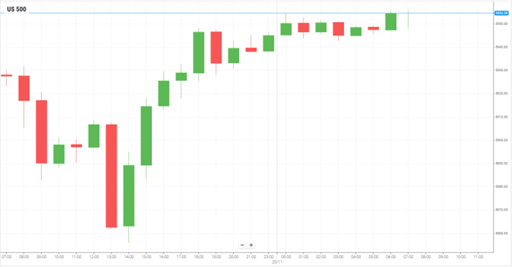Select the red candle at 03:00
The width and height of the screenshot is (512, 267).
coord(338,29)
